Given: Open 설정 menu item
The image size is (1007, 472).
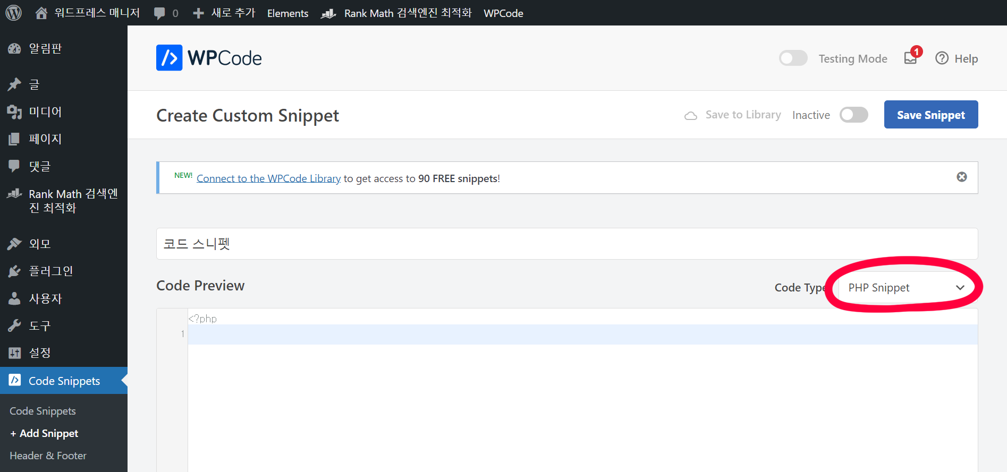Looking at the screenshot, I should coord(40,353).
